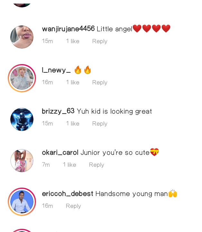Screen dimensions: 202x232
Task: Open wanjirujane4456's profile picture
Action: (x=22, y=37)
